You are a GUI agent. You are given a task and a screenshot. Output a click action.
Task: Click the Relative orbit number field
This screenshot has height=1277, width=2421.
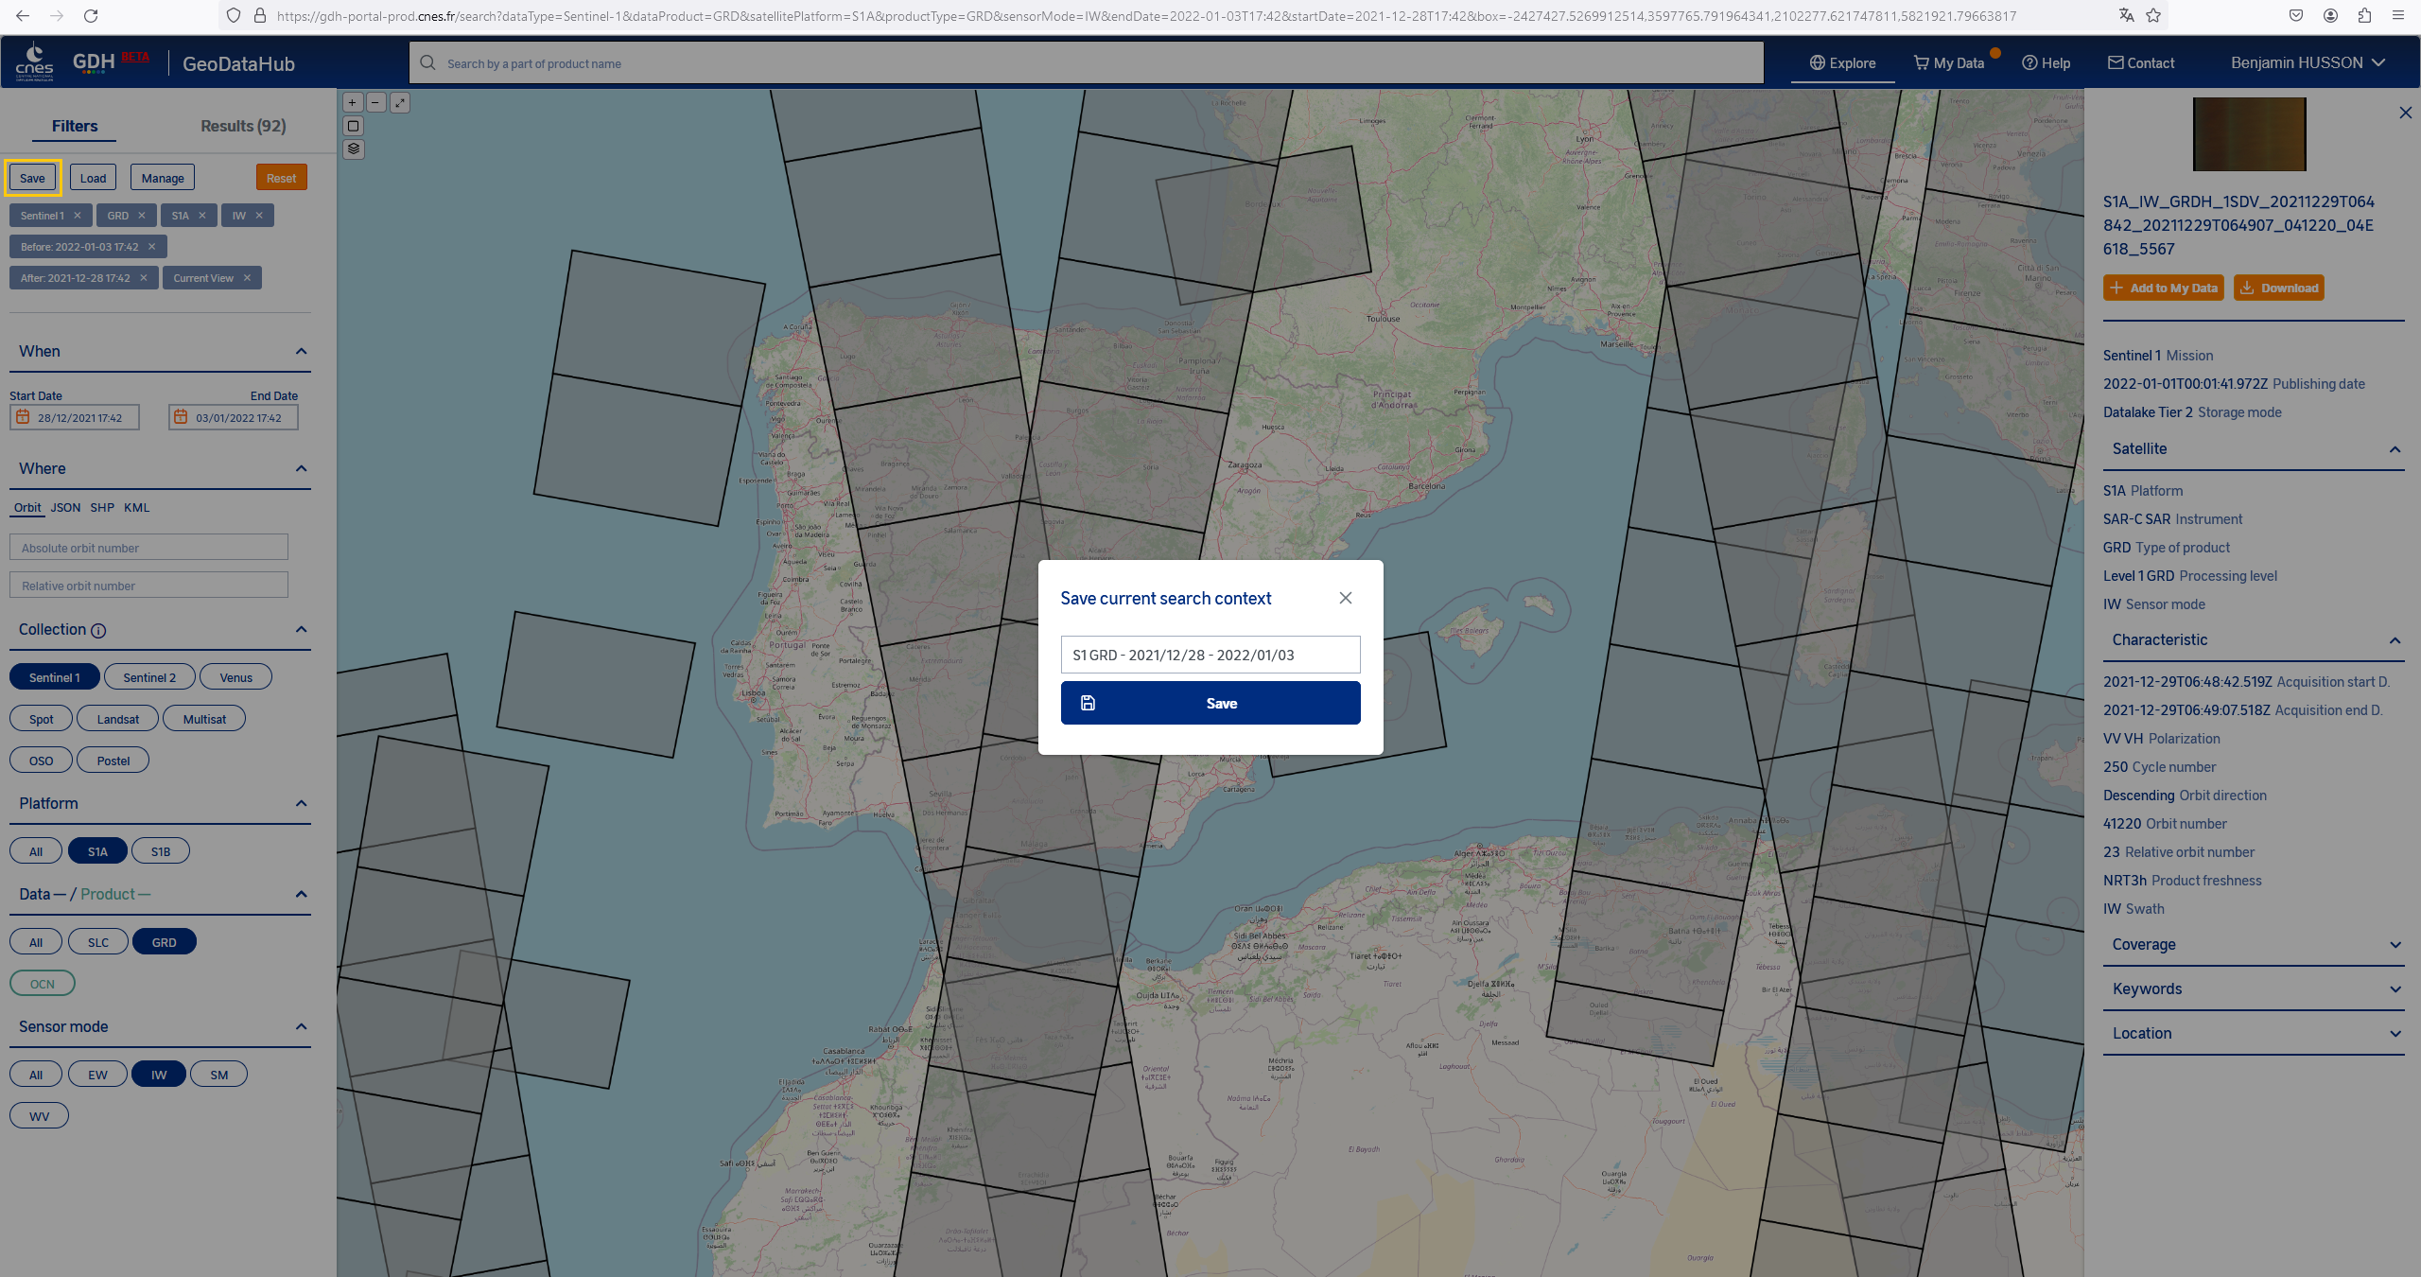148,586
